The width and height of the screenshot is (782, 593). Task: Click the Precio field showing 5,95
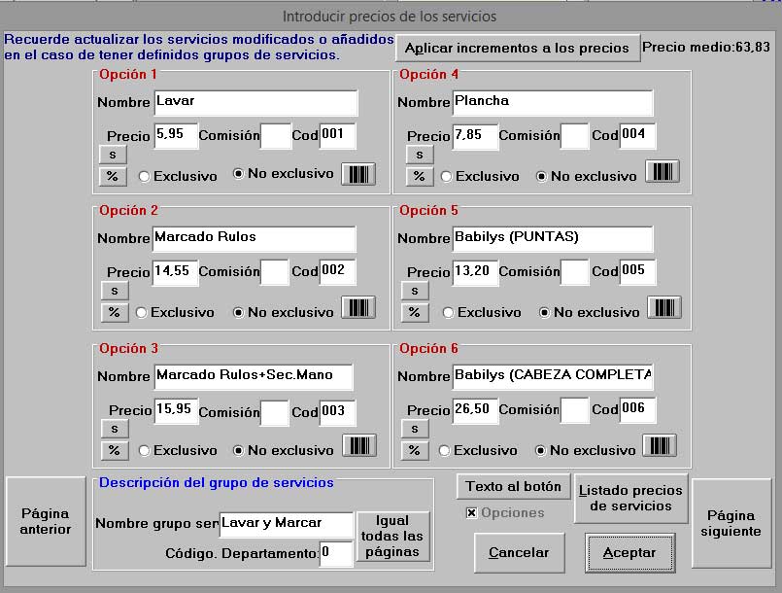pos(176,136)
